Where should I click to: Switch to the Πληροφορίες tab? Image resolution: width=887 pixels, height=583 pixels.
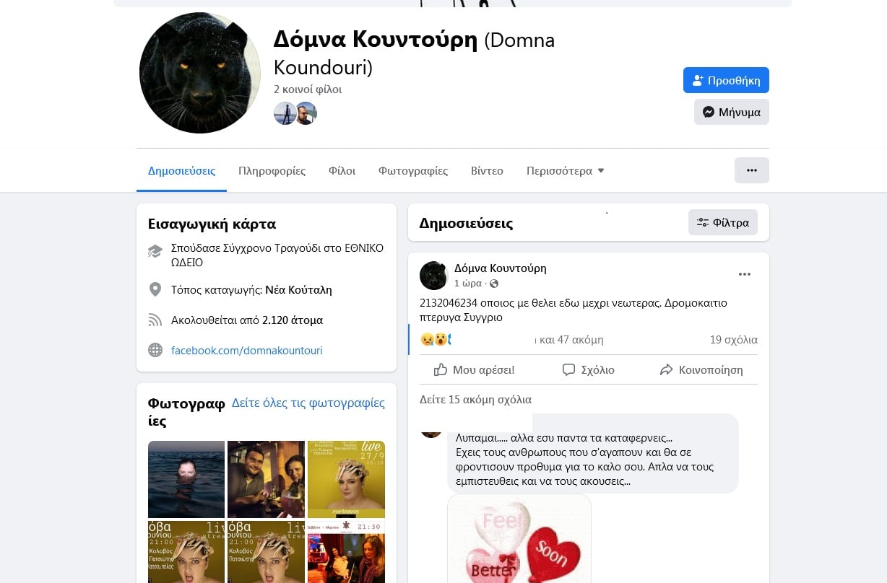click(272, 171)
